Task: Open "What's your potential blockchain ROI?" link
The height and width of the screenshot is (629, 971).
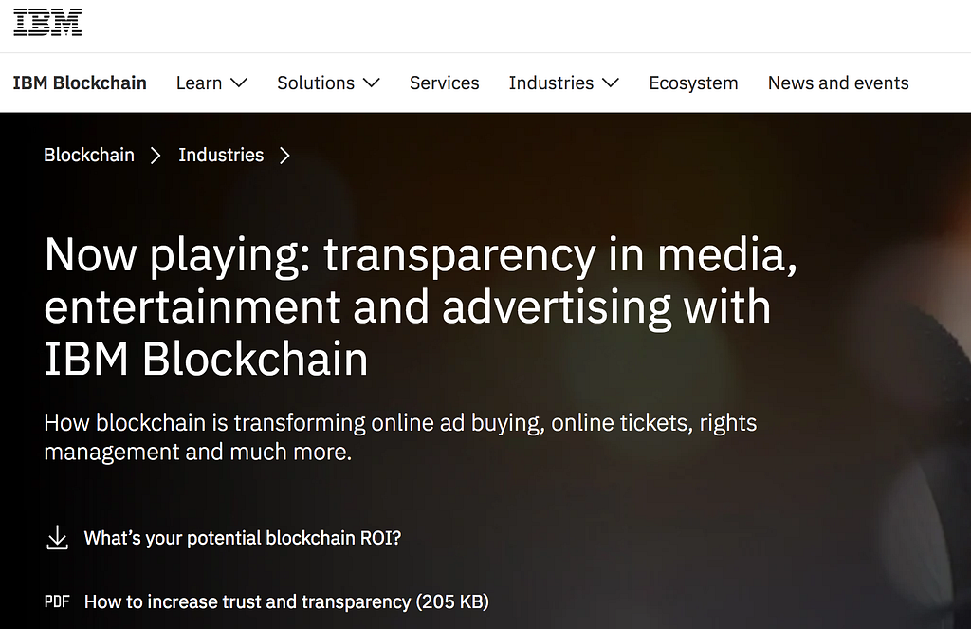Action: tap(243, 538)
